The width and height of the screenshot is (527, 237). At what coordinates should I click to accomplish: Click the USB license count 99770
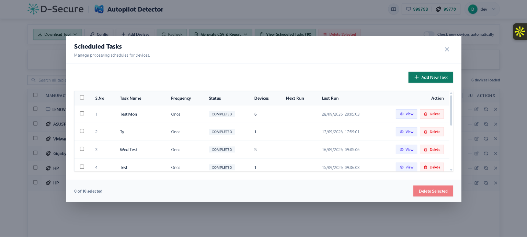446,9
